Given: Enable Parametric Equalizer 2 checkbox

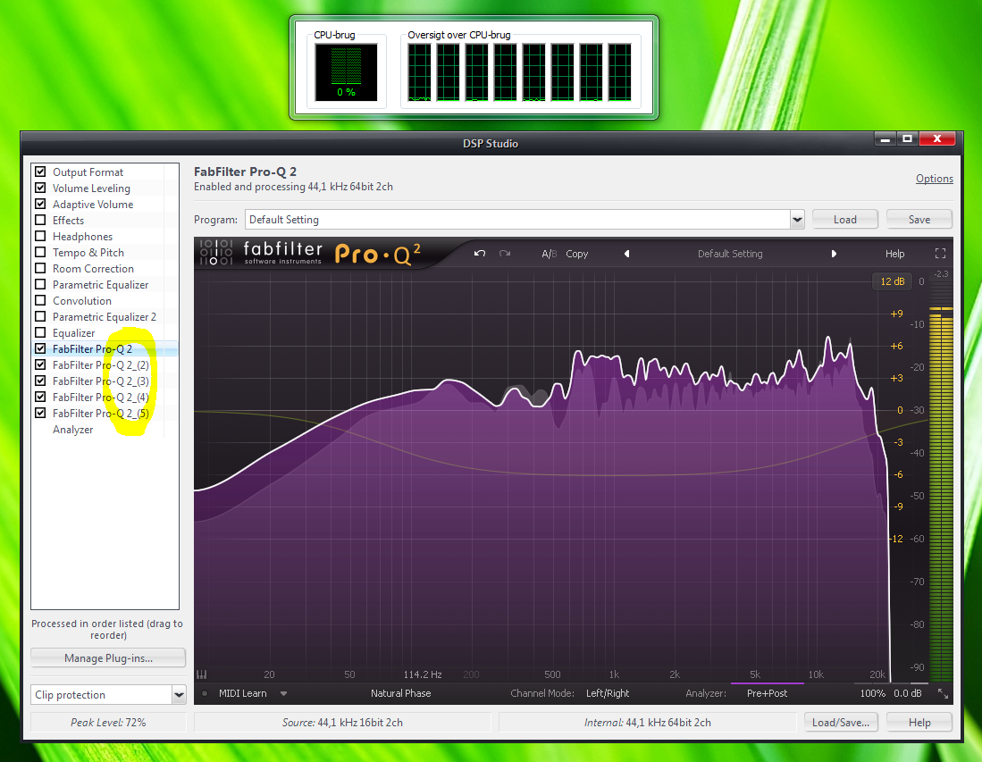Looking at the screenshot, I should 41,316.
